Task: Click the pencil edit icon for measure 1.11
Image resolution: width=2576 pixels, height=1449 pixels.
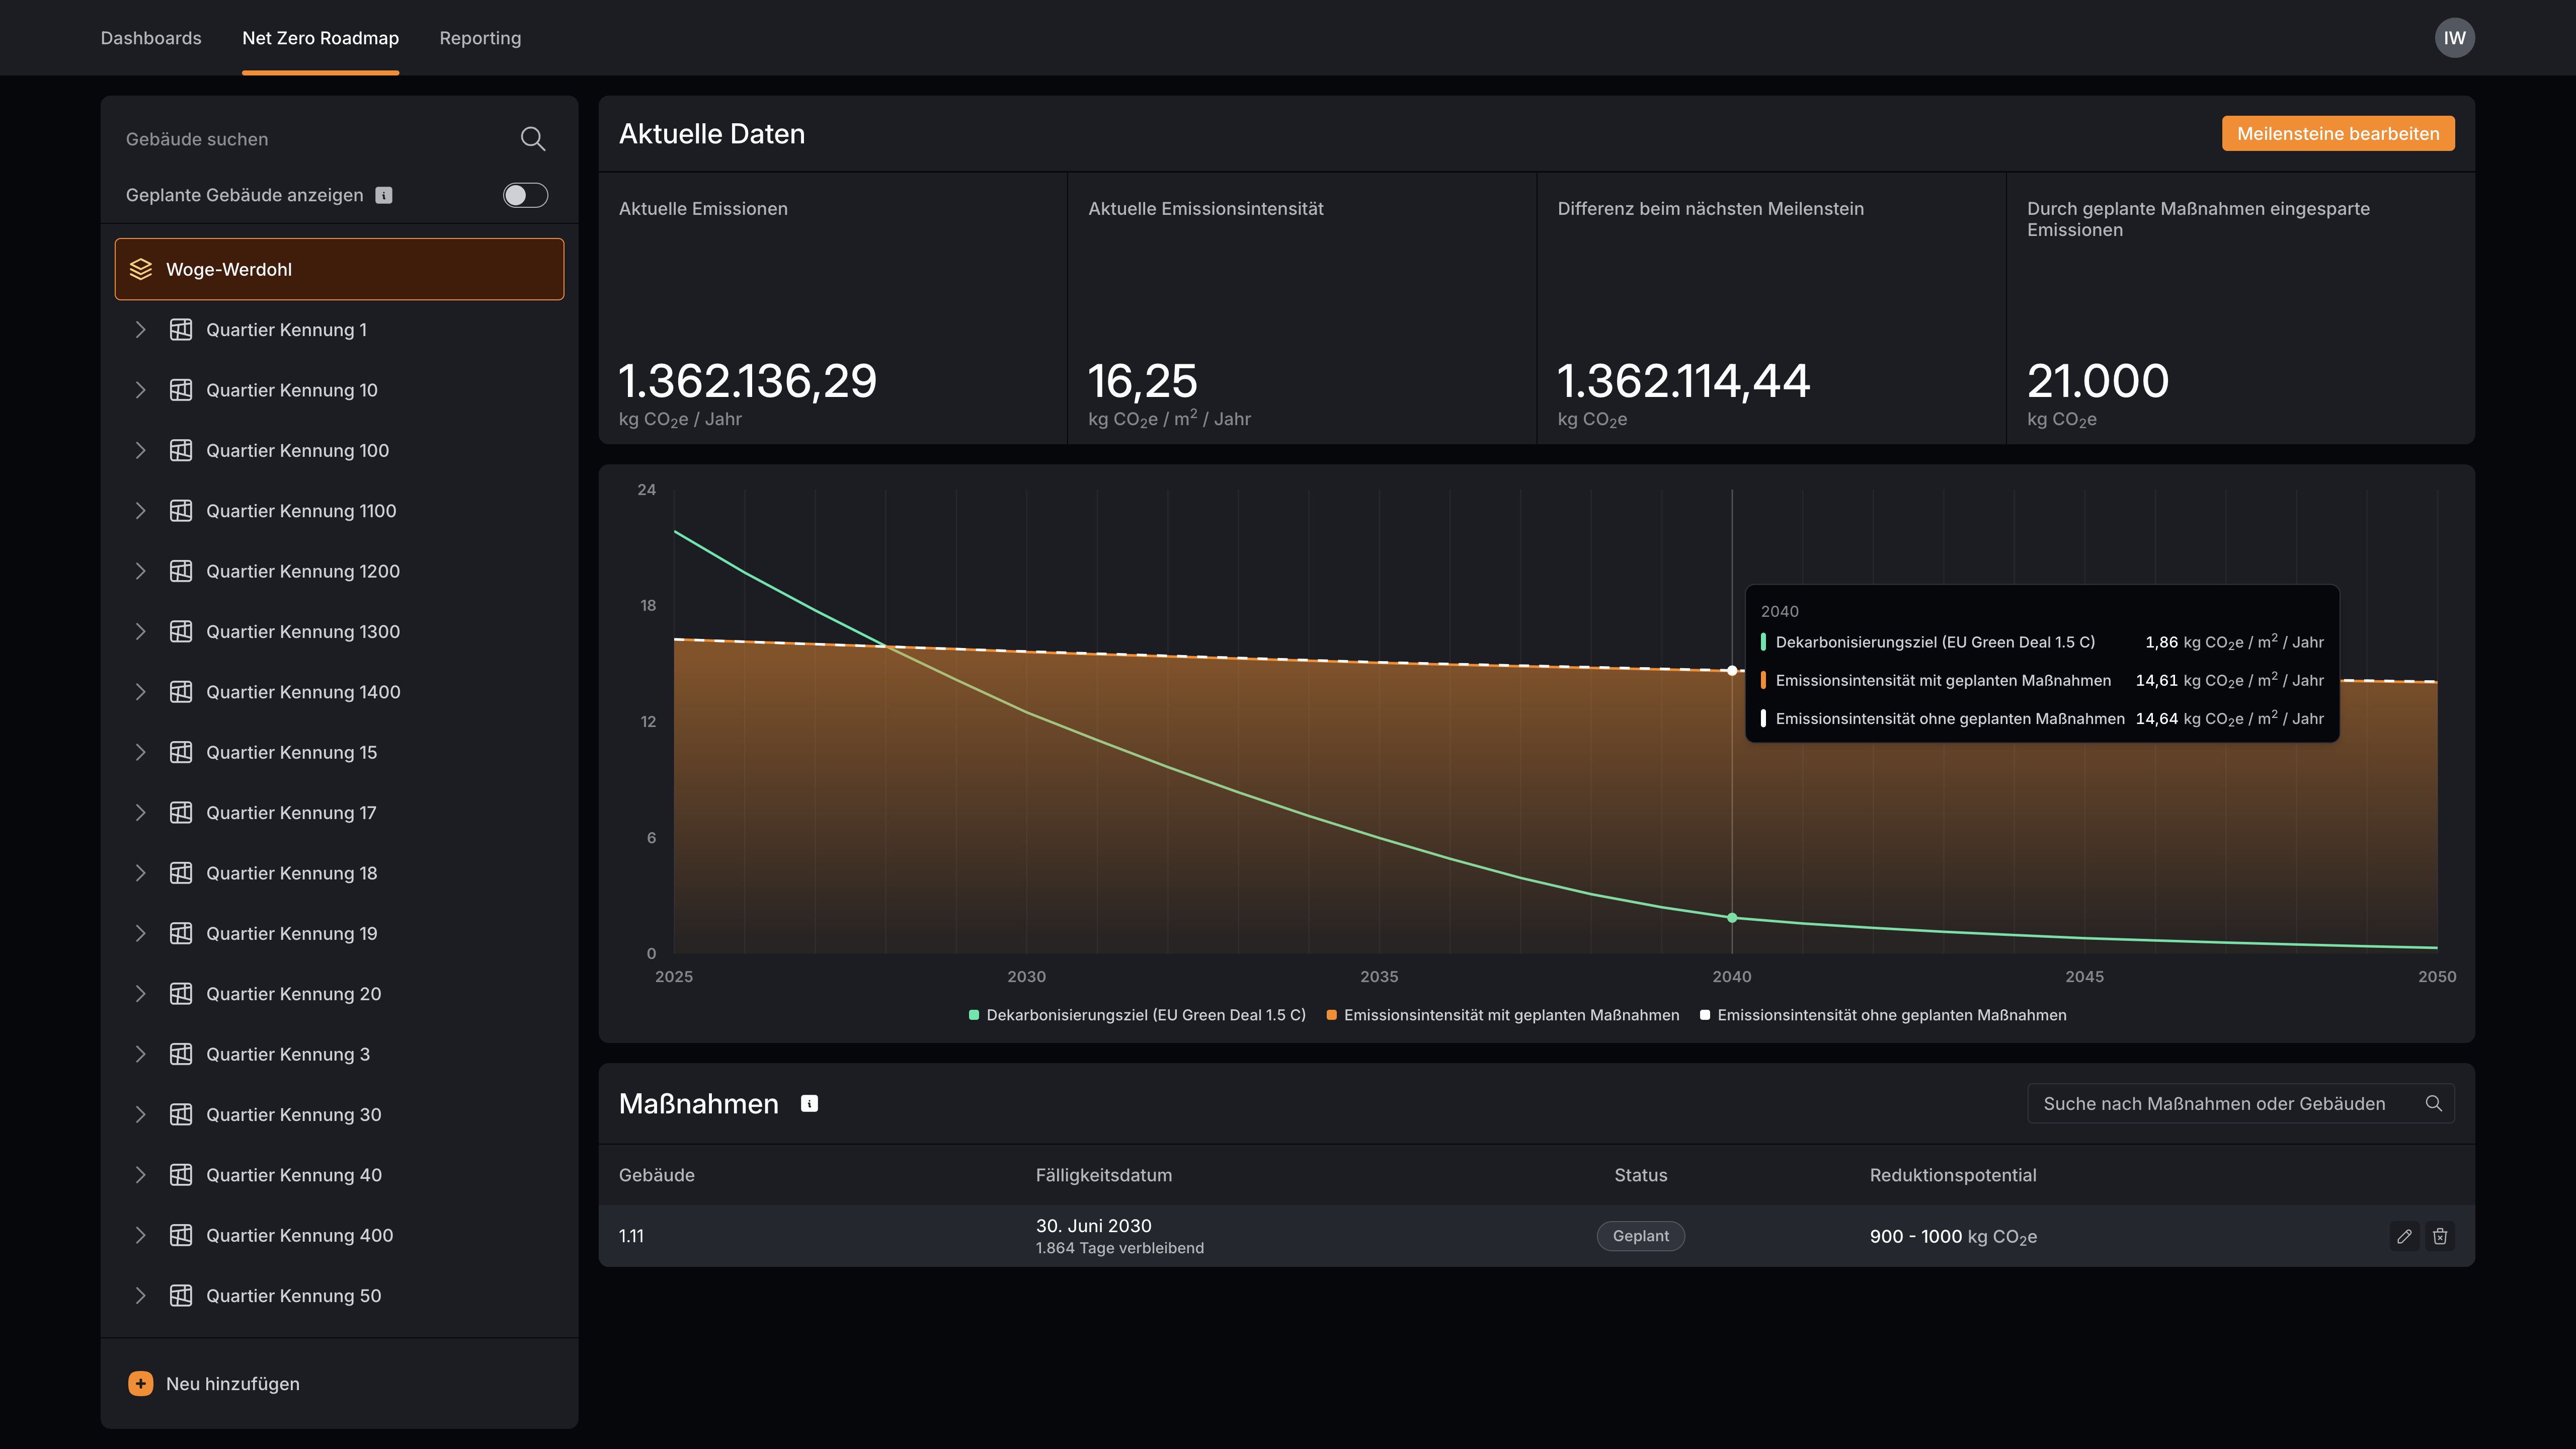Action: [2404, 1236]
